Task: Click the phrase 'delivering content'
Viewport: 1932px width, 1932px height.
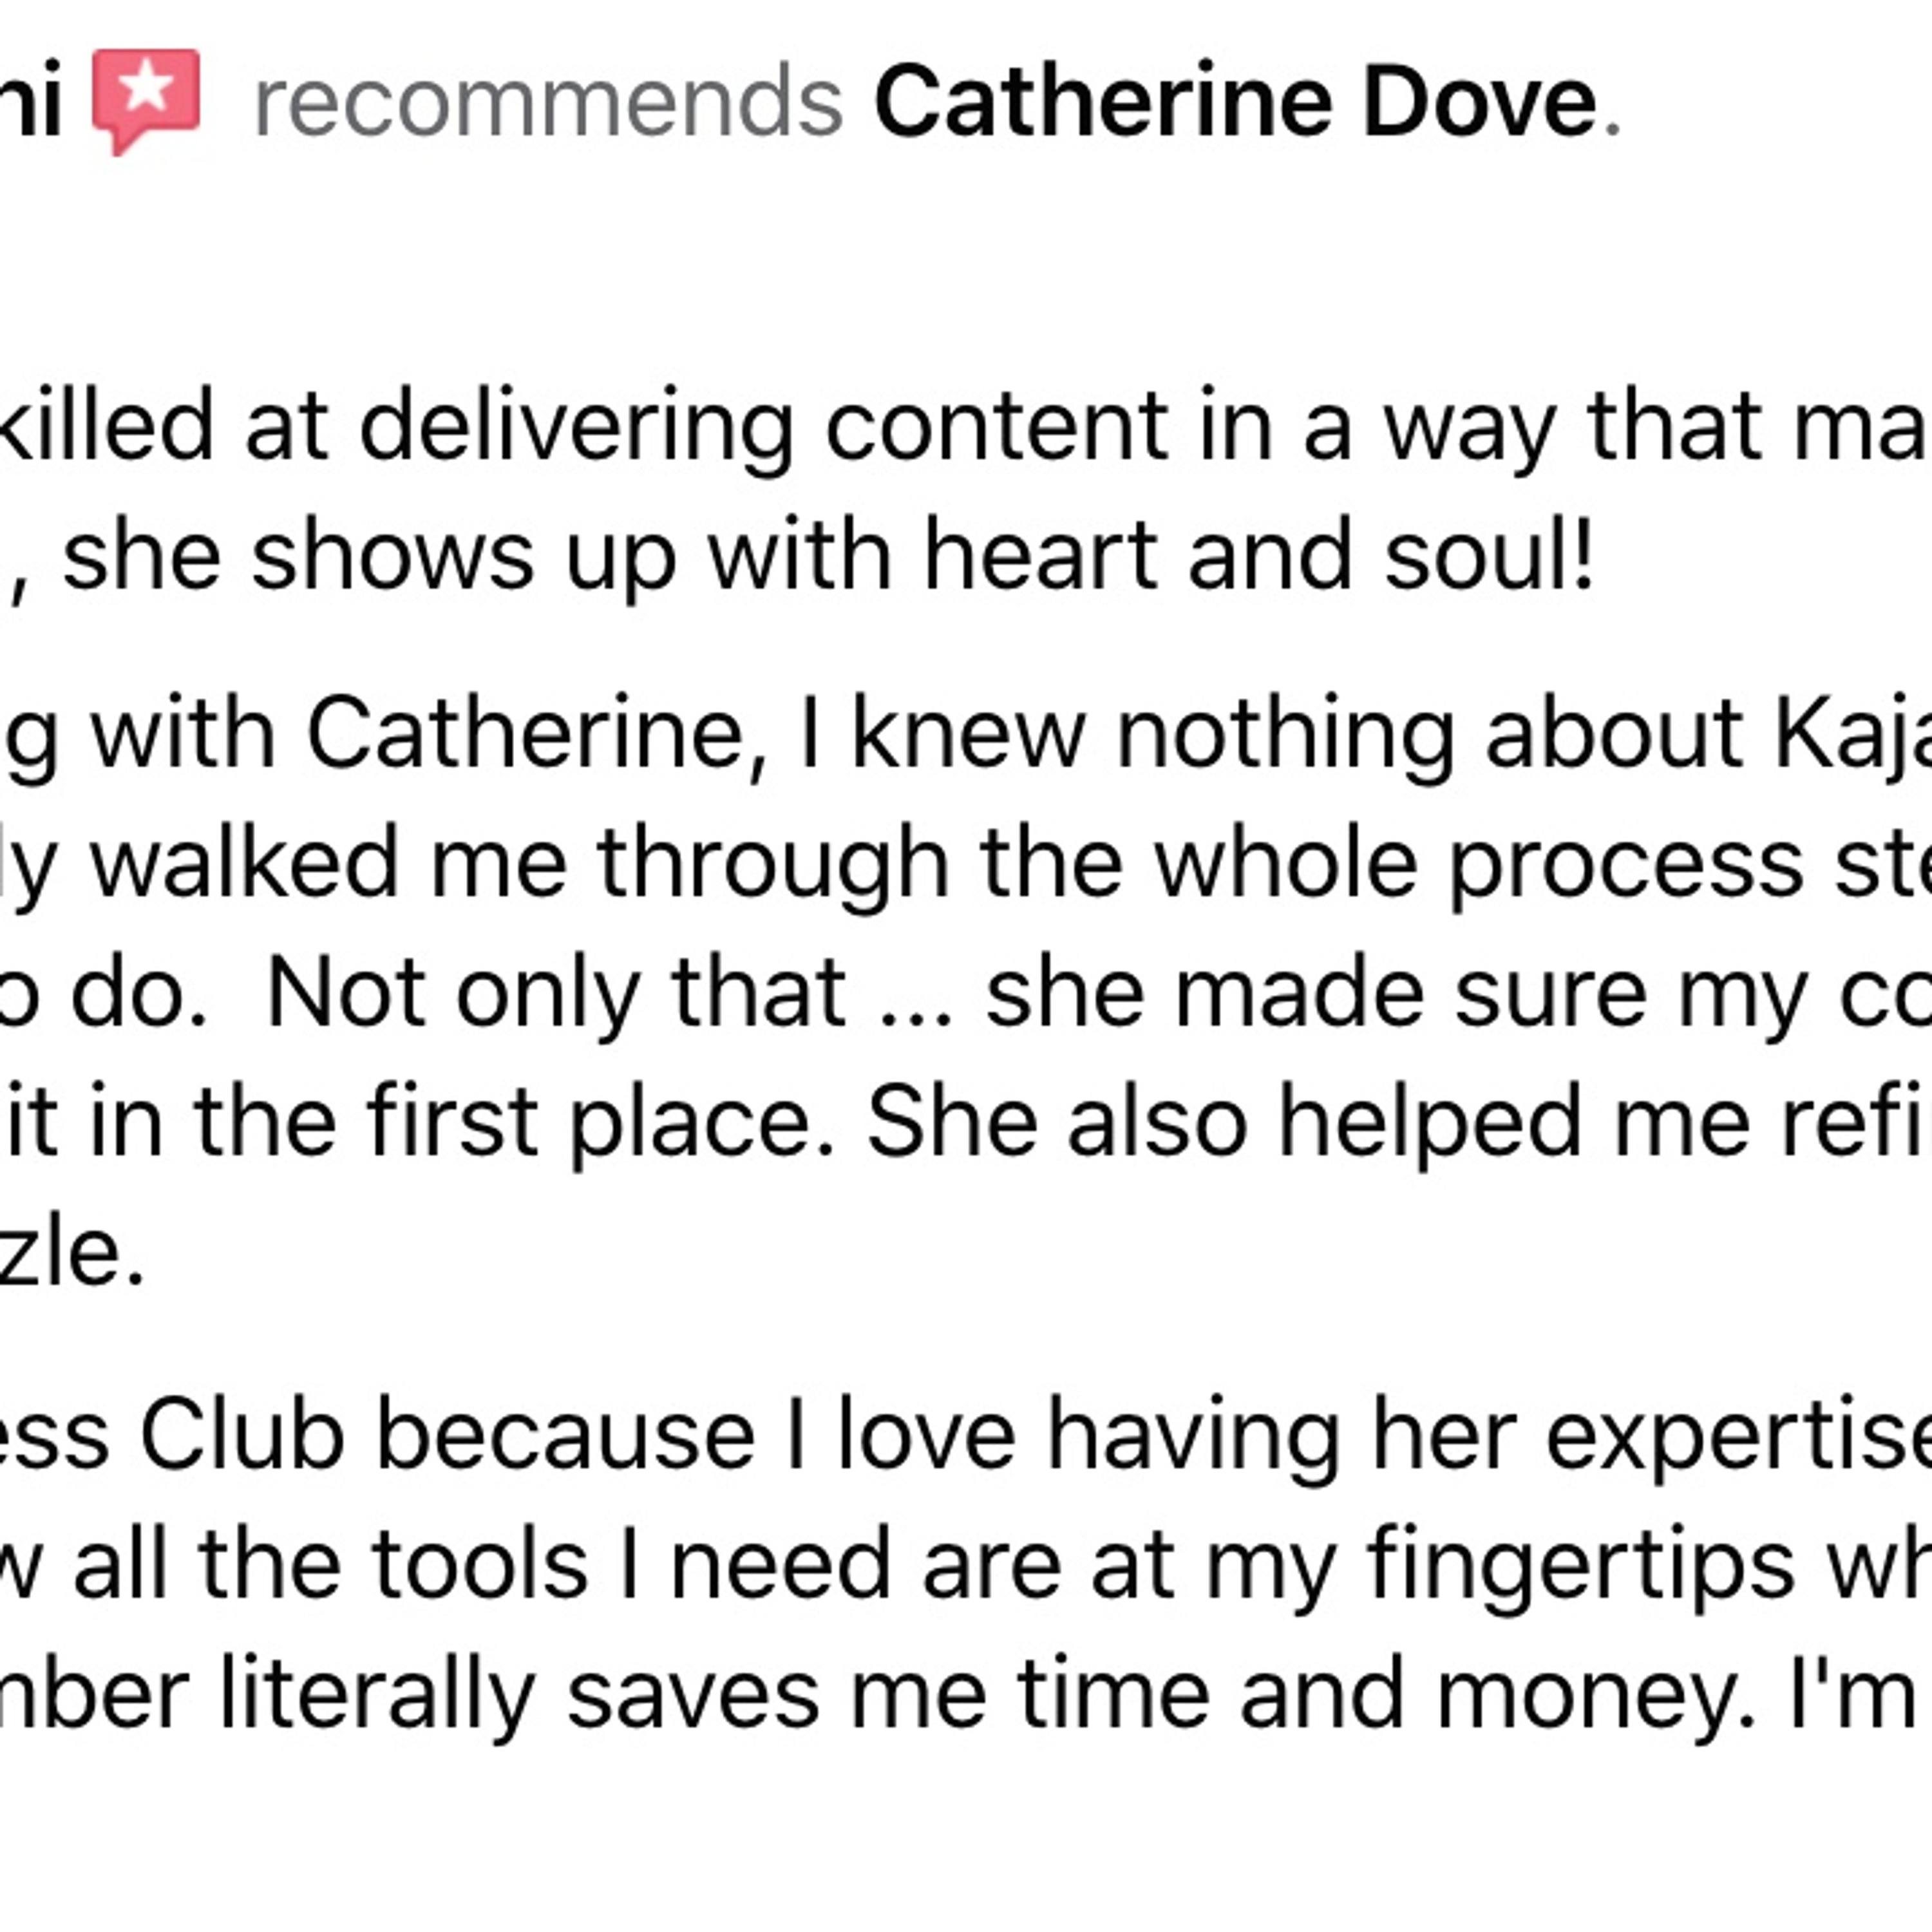Action: tap(764, 427)
